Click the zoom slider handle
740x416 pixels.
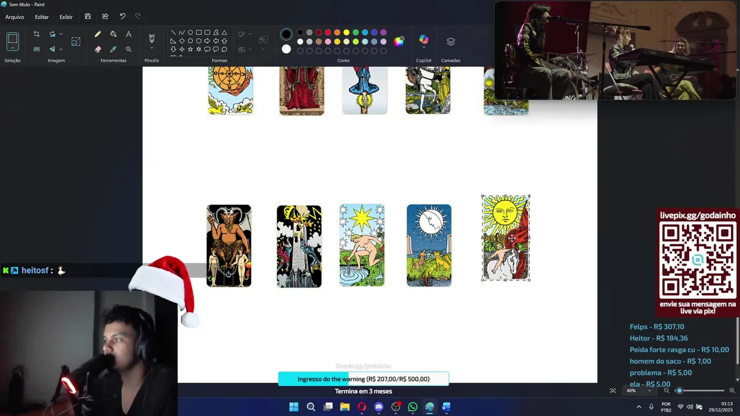click(679, 391)
